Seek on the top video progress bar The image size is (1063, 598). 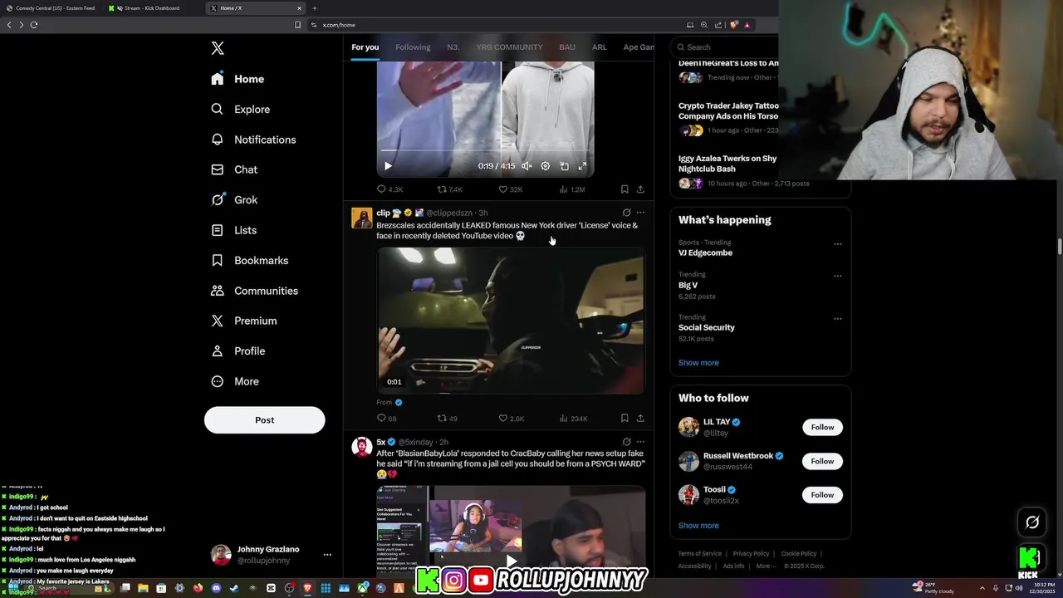pos(485,151)
